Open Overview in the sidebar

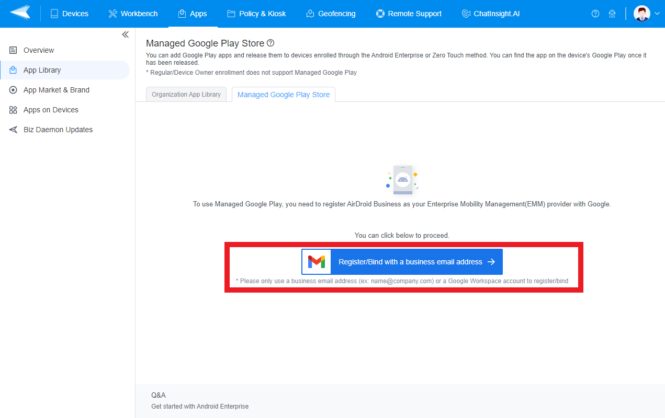click(x=65, y=50)
